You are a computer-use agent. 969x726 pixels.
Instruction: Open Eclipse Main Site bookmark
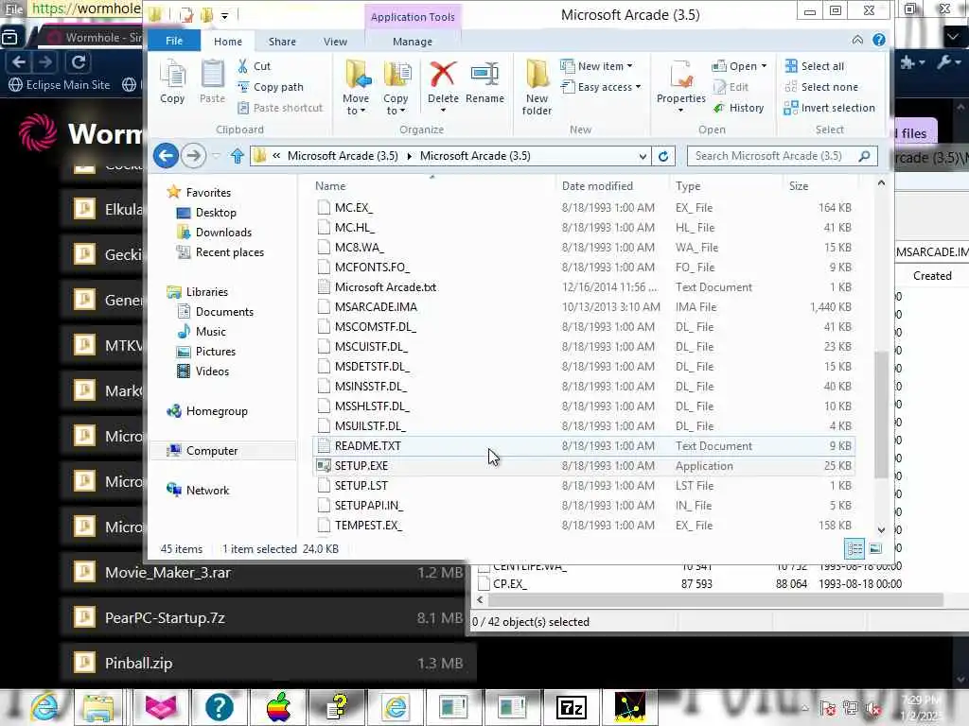(60, 84)
